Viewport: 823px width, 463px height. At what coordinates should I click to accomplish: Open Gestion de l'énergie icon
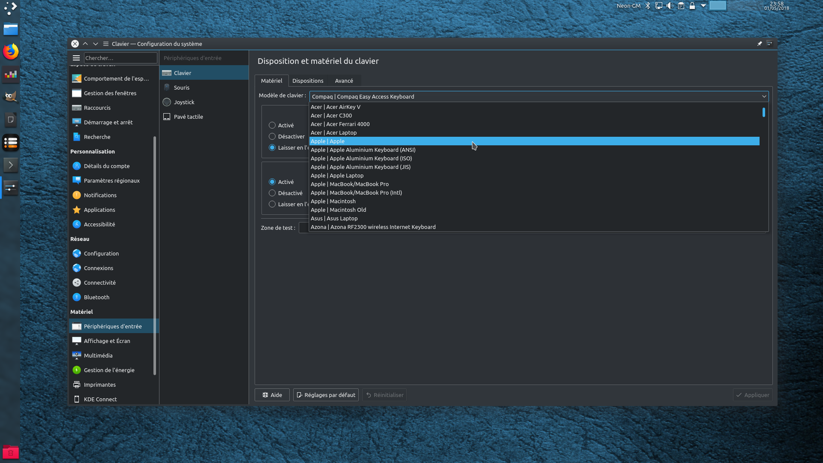click(77, 370)
